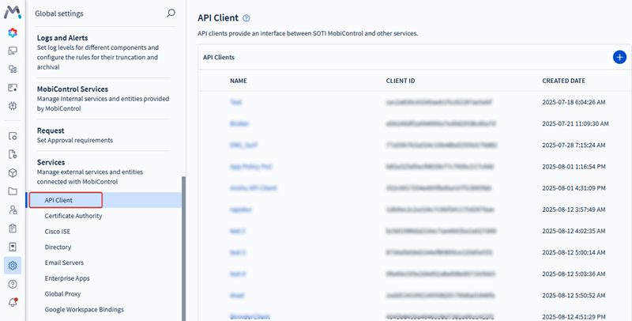The height and width of the screenshot is (321, 632).
Task: Open the first API client name link
Action: (x=235, y=102)
